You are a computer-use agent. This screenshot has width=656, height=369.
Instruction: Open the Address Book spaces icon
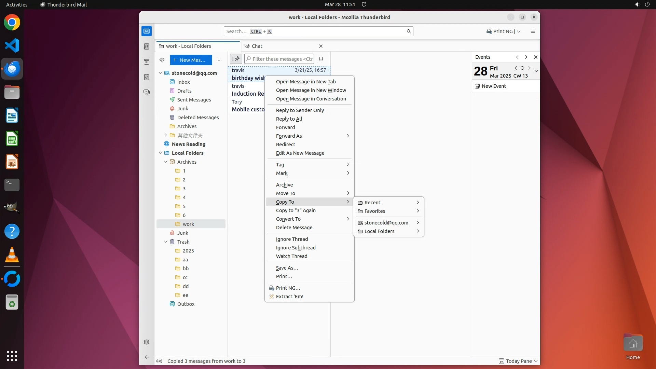tap(147, 46)
